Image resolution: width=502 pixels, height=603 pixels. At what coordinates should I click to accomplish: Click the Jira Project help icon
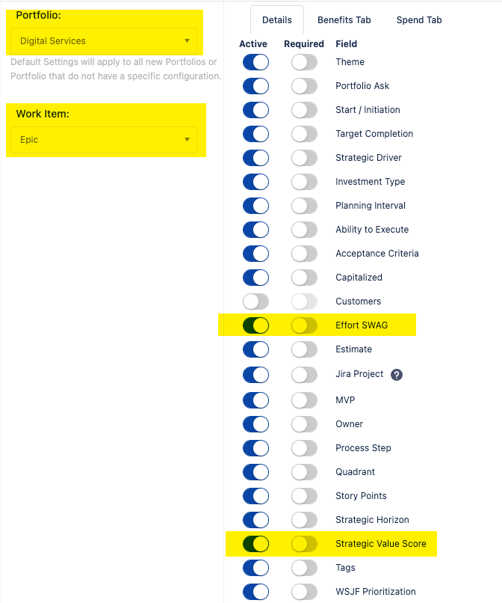click(397, 374)
